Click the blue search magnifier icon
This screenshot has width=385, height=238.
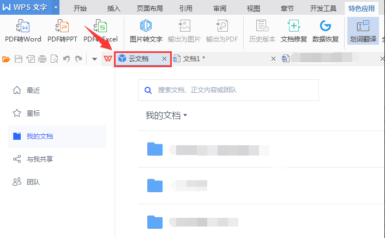click(148, 90)
